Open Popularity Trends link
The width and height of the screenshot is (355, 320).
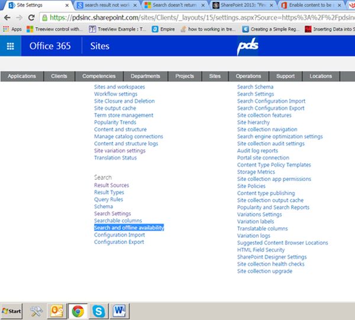pos(115,122)
